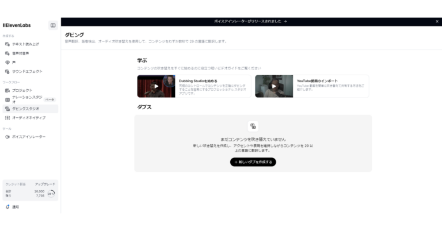Click the サウンドエフェクト icon in the sidebar

coord(7,71)
